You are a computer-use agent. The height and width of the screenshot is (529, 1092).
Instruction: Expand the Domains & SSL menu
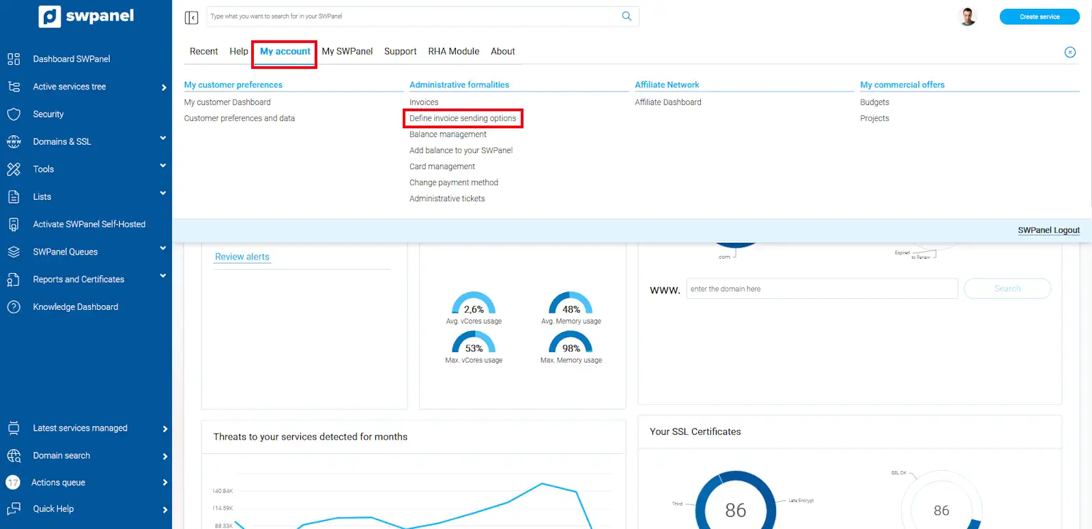(162, 139)
